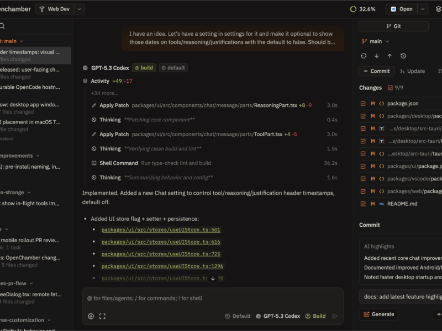Viewport: 442px width, 331px height.
Task: Click the search icon in the sidebar
Action: pyautogui.click(x=3, y=26)
